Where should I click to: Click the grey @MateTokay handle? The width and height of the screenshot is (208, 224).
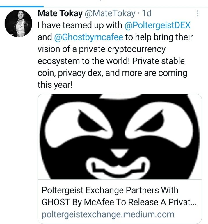110,13
